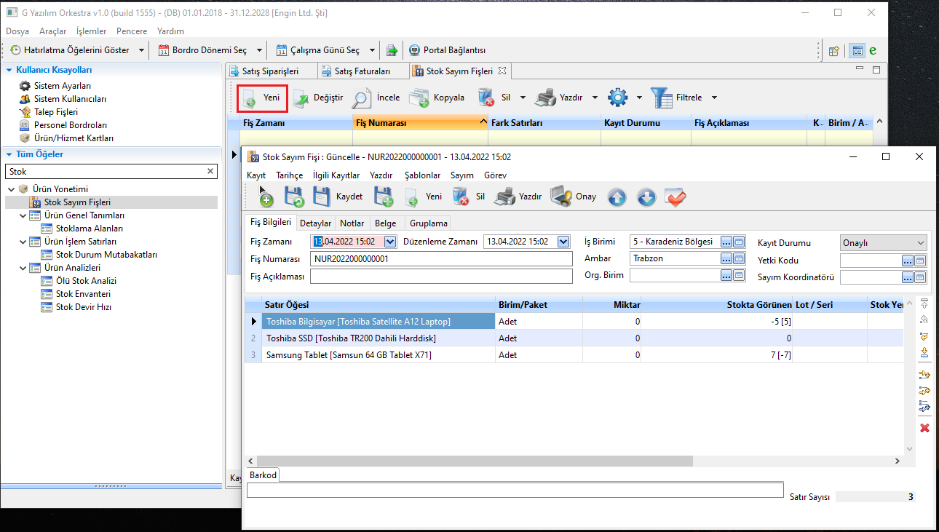Open the Satış Faturaları tab
The image size is (939, 532).
click(362, 71)
